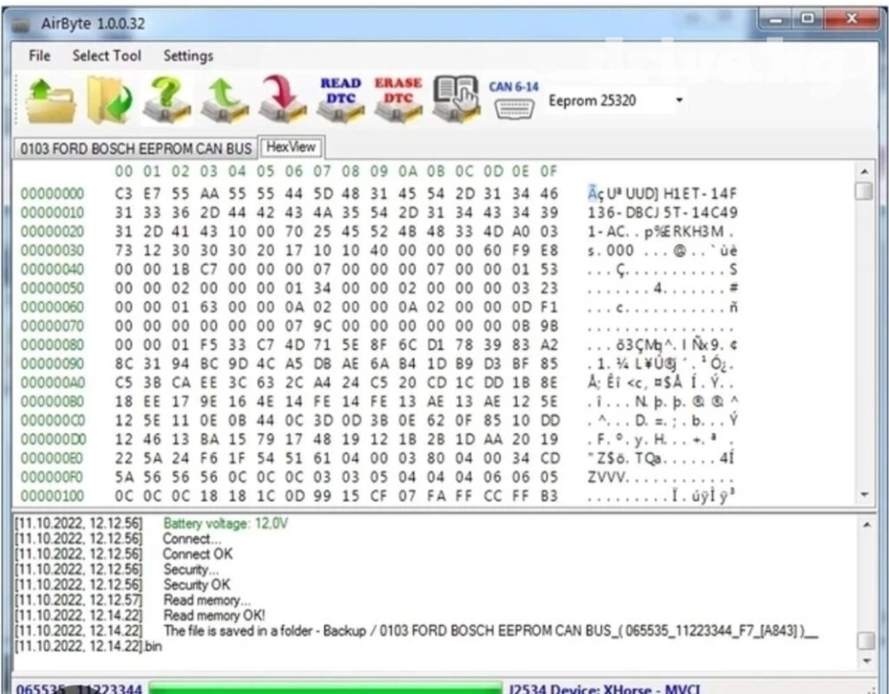The width and height of the screenshot is (889, 694).
Task: Click the green progress bar in status bar
Action: coord(326,689)
